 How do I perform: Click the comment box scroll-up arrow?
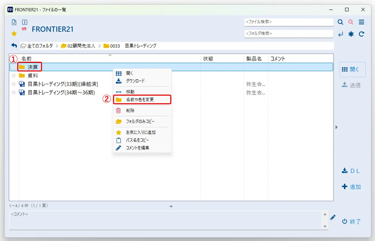click(325, 214)
